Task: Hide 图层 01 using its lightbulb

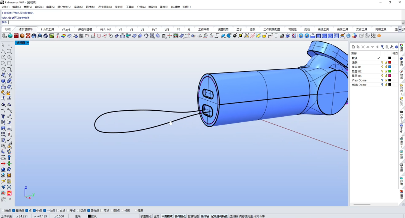Action: coord(382,67)
